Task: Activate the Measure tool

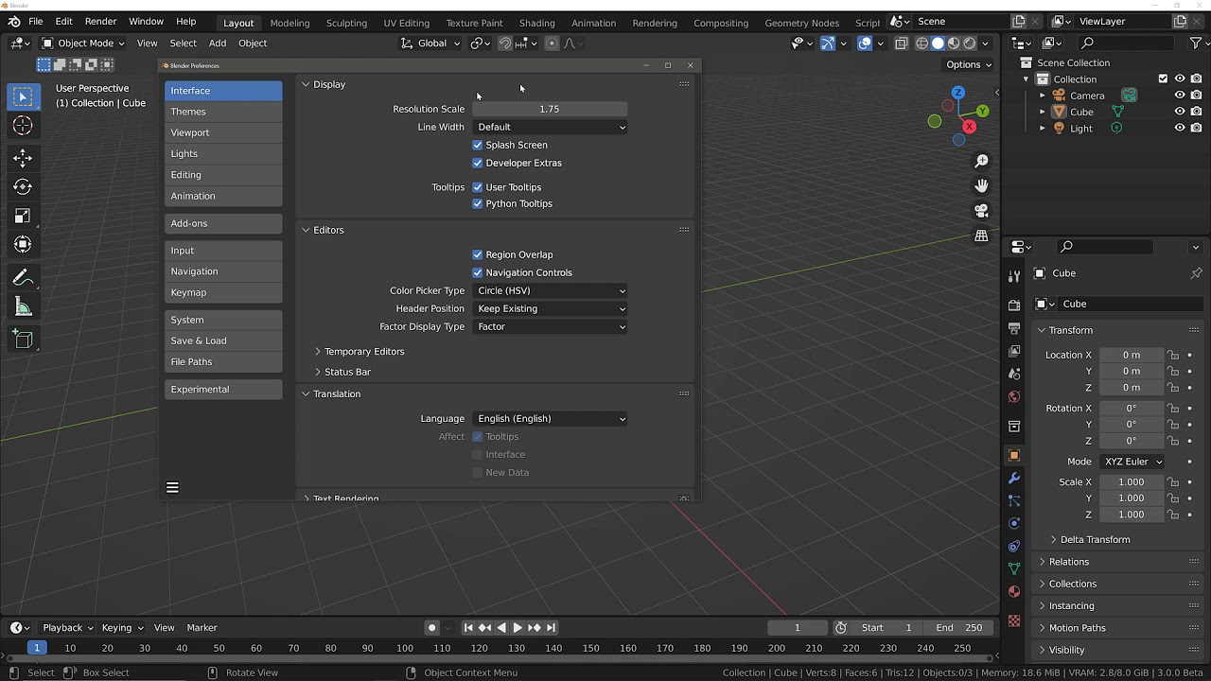Action: click(x=23, y=306)
